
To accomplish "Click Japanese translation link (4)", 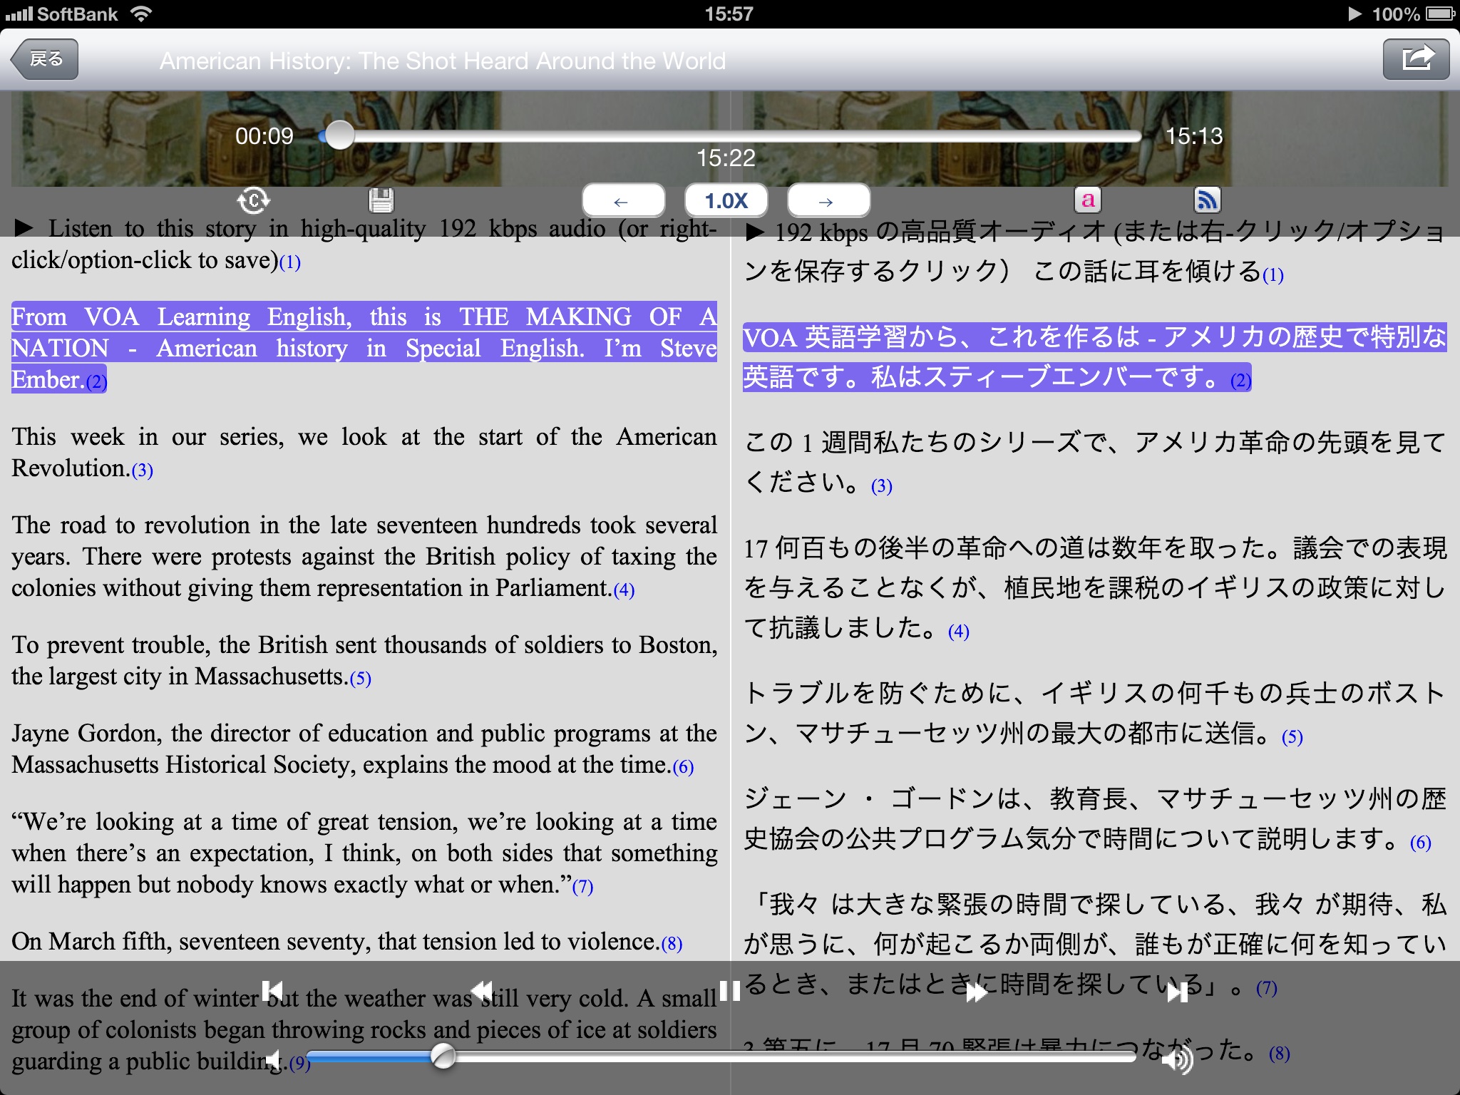I will (x=959, y=632).
